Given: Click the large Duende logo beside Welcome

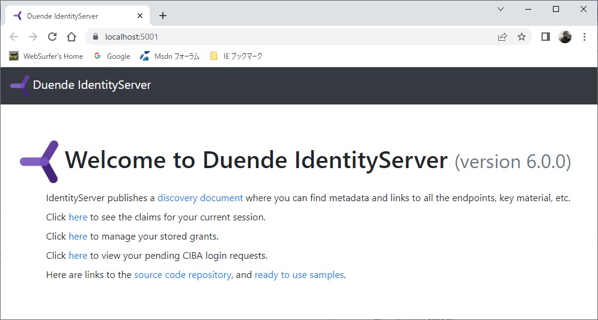Looking at the screenshot, I should click(39, 162).
